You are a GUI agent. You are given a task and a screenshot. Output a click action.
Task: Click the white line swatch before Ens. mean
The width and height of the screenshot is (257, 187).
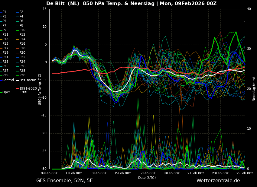click(x=17, y=80)
